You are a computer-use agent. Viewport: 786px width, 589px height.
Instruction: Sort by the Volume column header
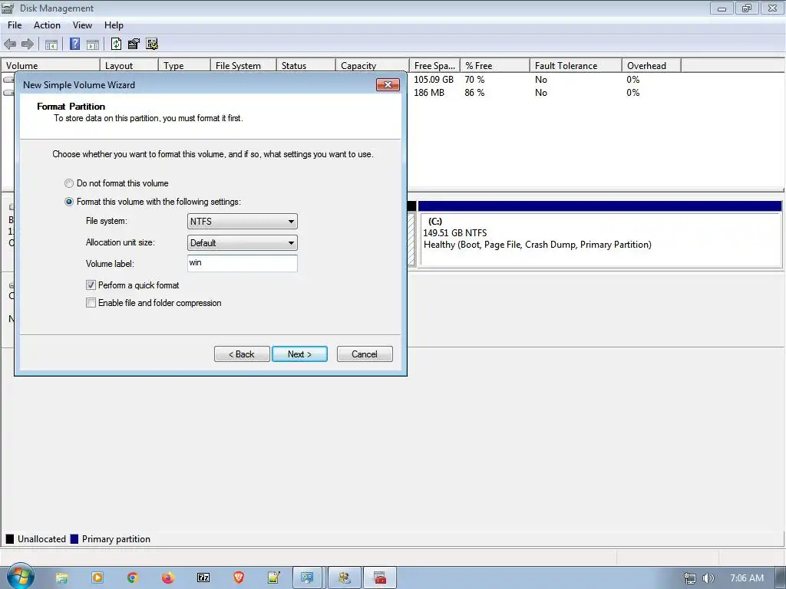click(50, 66)
